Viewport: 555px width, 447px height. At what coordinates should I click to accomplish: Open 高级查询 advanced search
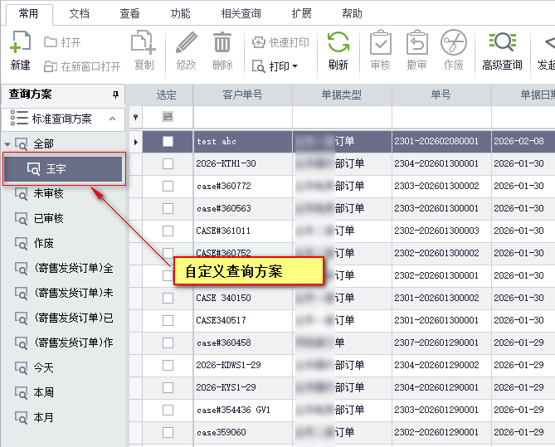[x=502, y=43]
